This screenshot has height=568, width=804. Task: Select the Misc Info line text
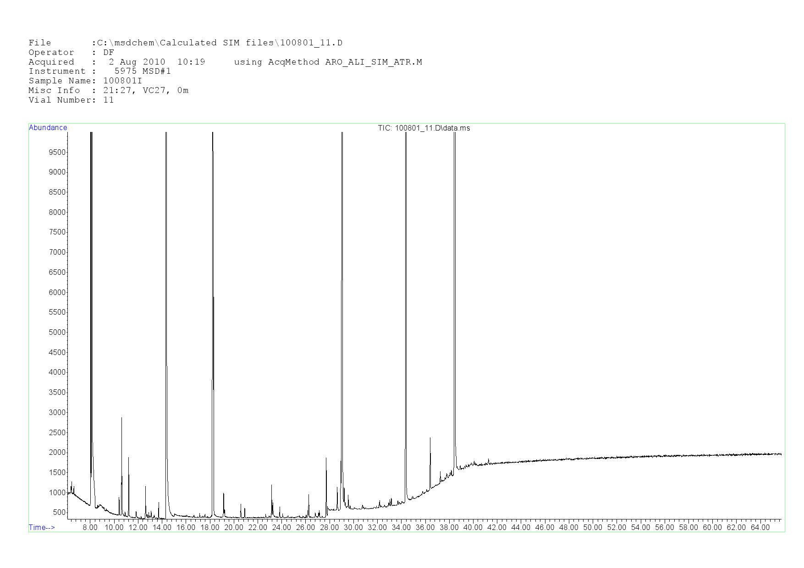pos(108,91)
